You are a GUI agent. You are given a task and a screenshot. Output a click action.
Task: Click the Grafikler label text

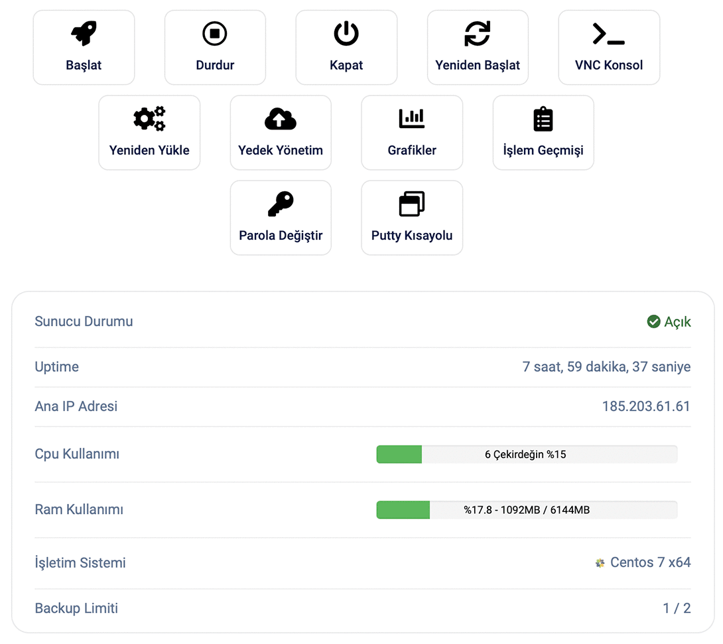click(x=412, y=150)
